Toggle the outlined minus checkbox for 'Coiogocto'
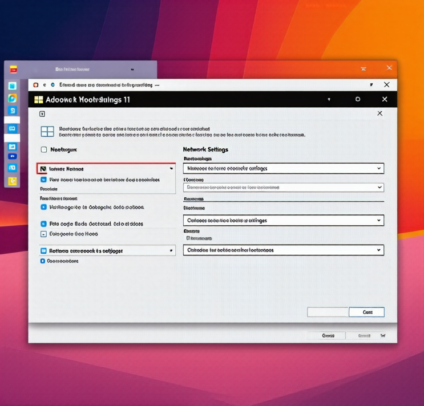 tap(43, 234)
